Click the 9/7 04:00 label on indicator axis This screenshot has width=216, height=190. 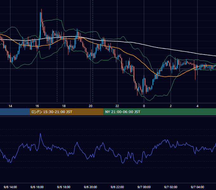click(x=197, y=187)
